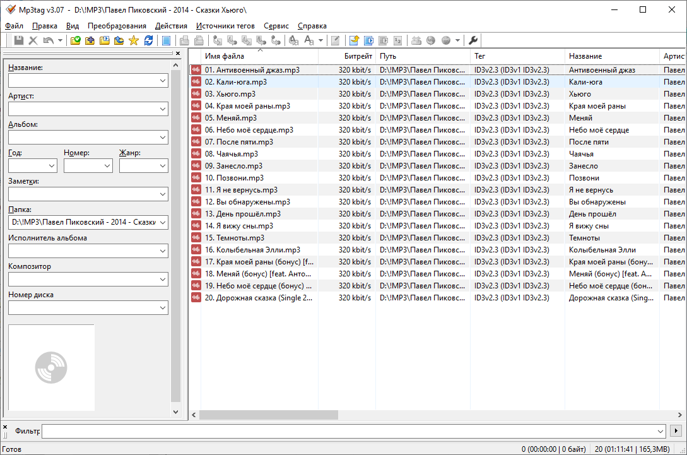Click the Export icon with yellow arrow
The width and height of the screenshot is (687, 455).
click(354, 40)
